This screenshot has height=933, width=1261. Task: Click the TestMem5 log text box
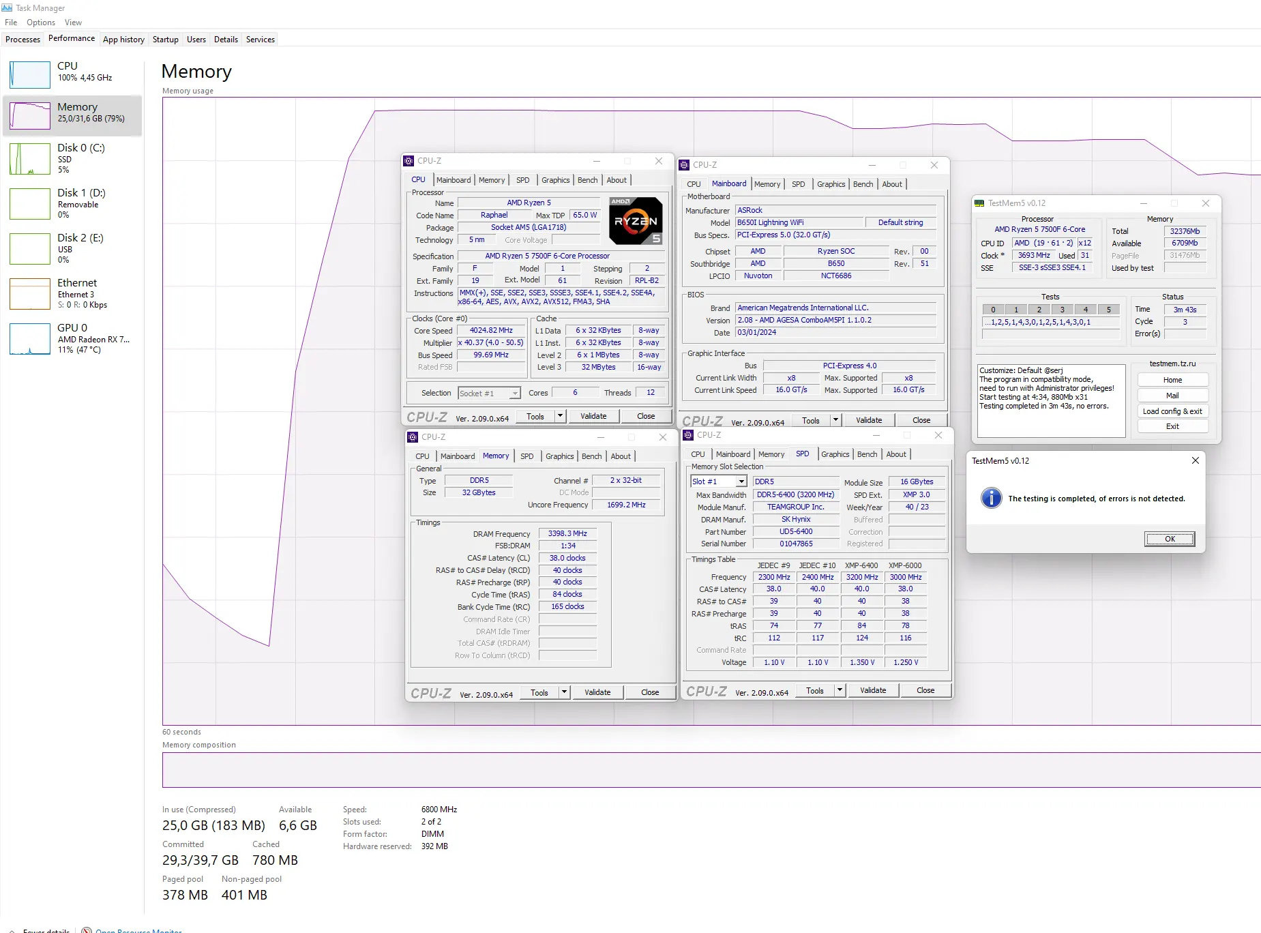click(x=1051, y=400)
